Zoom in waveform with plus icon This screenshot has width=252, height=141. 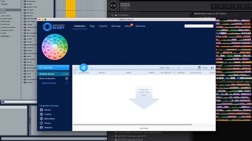178,68
